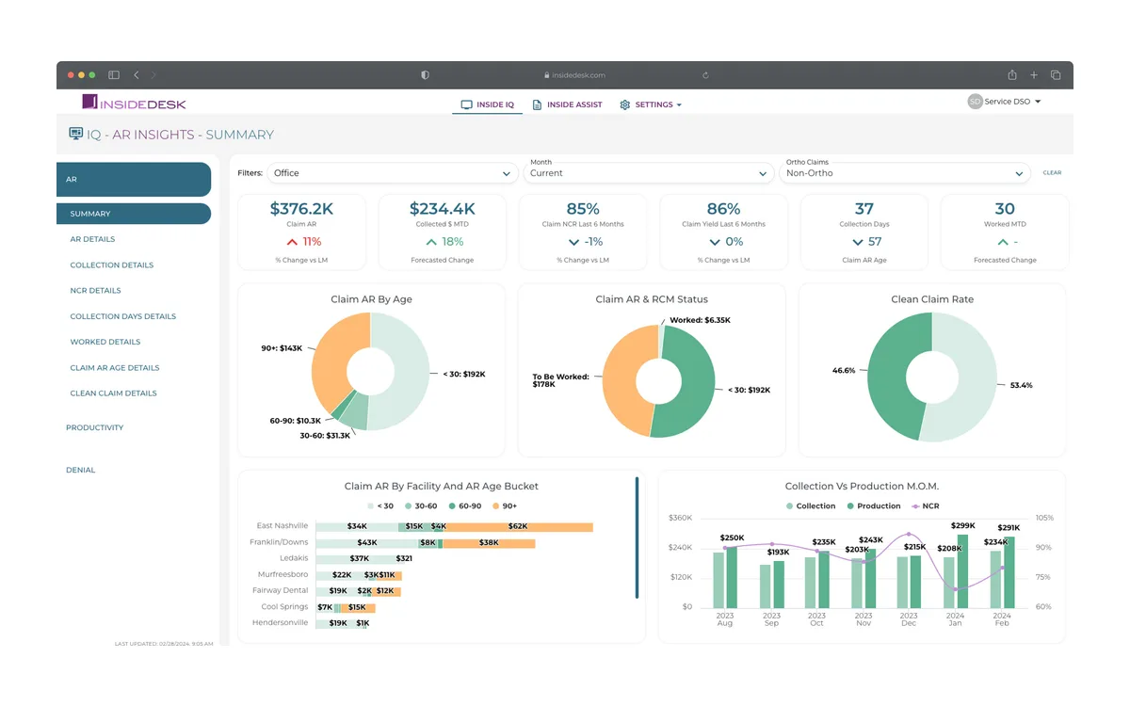The height and width of the screenshot is (706, 1130).
Task: Open the Ortho Claims Non-Ortho dropdown
Action: click(906, 173)
